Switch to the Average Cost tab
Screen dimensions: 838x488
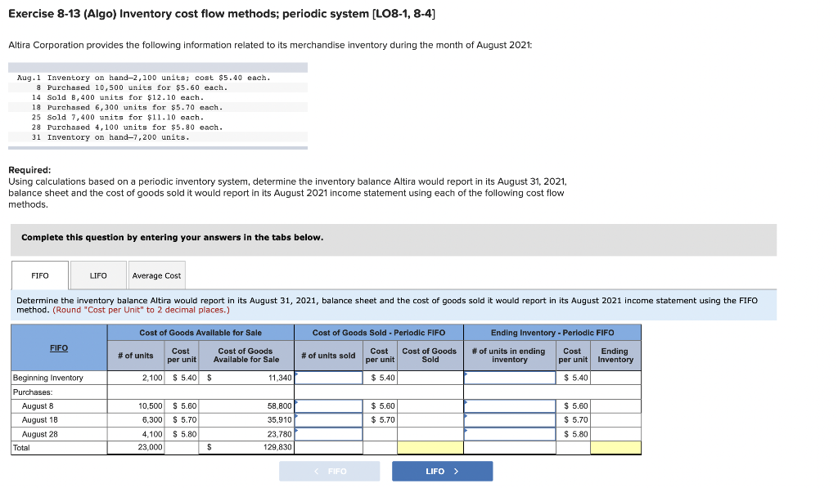click(x=156, y=275)
